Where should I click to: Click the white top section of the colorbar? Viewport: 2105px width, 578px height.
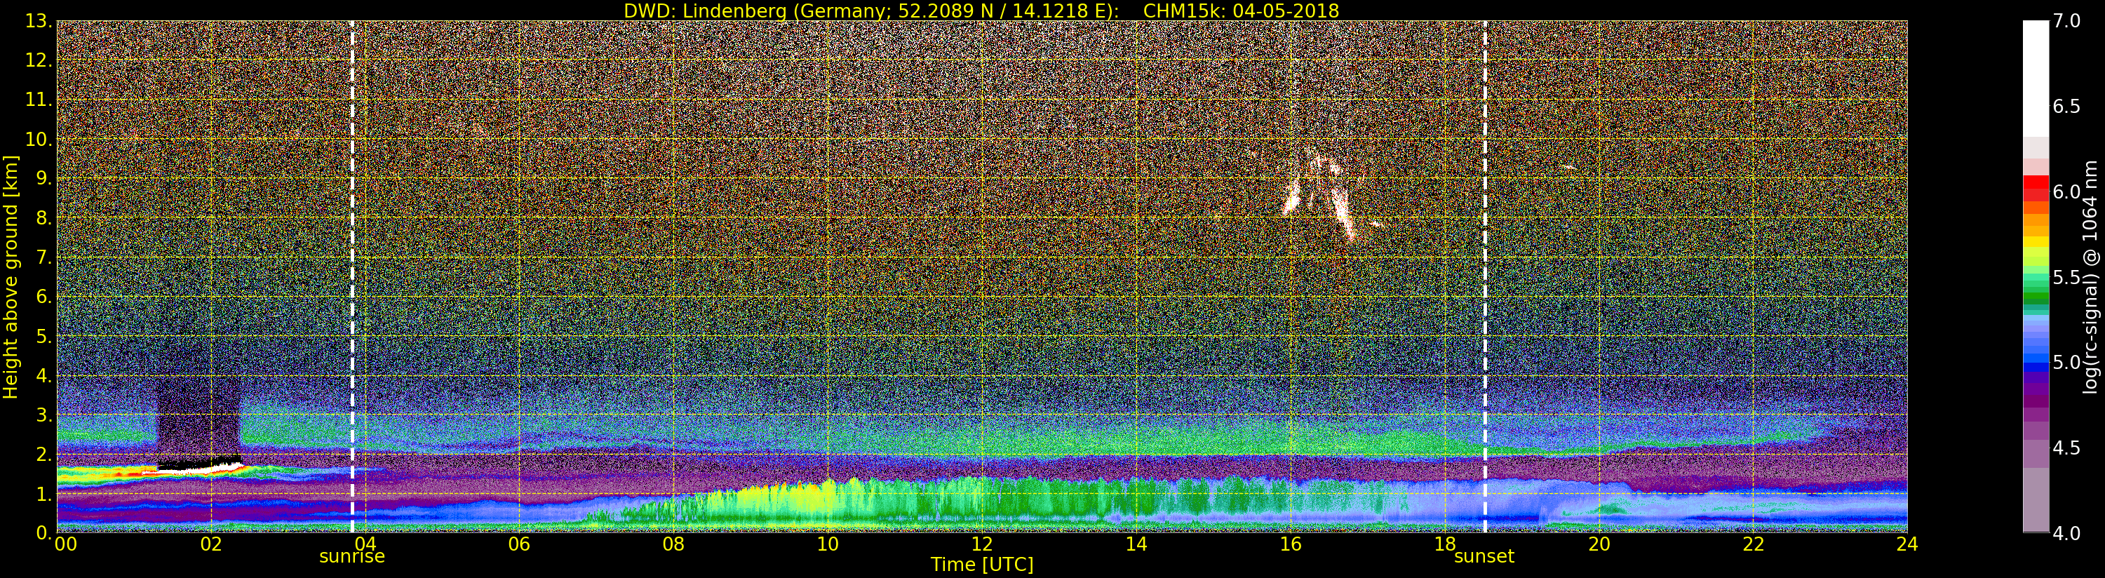[2036, 79]
